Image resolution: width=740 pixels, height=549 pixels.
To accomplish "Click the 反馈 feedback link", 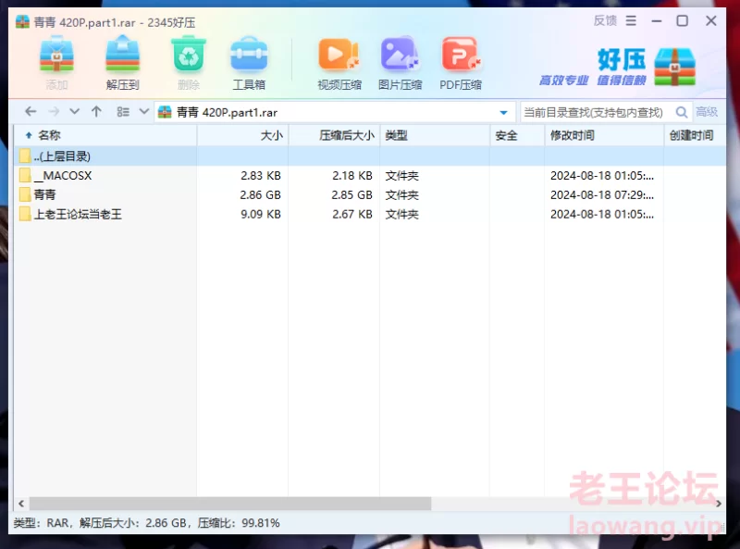I will click(x=605, y=20).
